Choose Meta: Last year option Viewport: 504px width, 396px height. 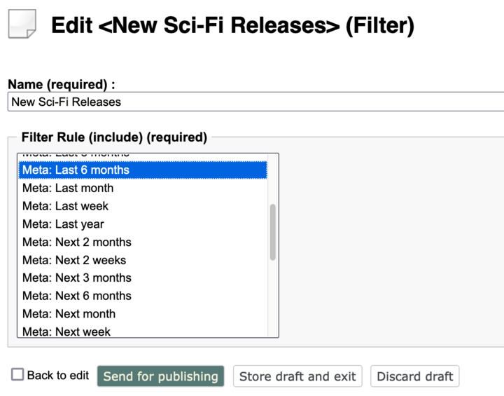[143, 224]
